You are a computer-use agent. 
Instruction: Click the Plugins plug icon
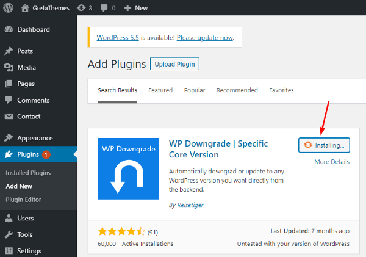(x=9, y=154)
